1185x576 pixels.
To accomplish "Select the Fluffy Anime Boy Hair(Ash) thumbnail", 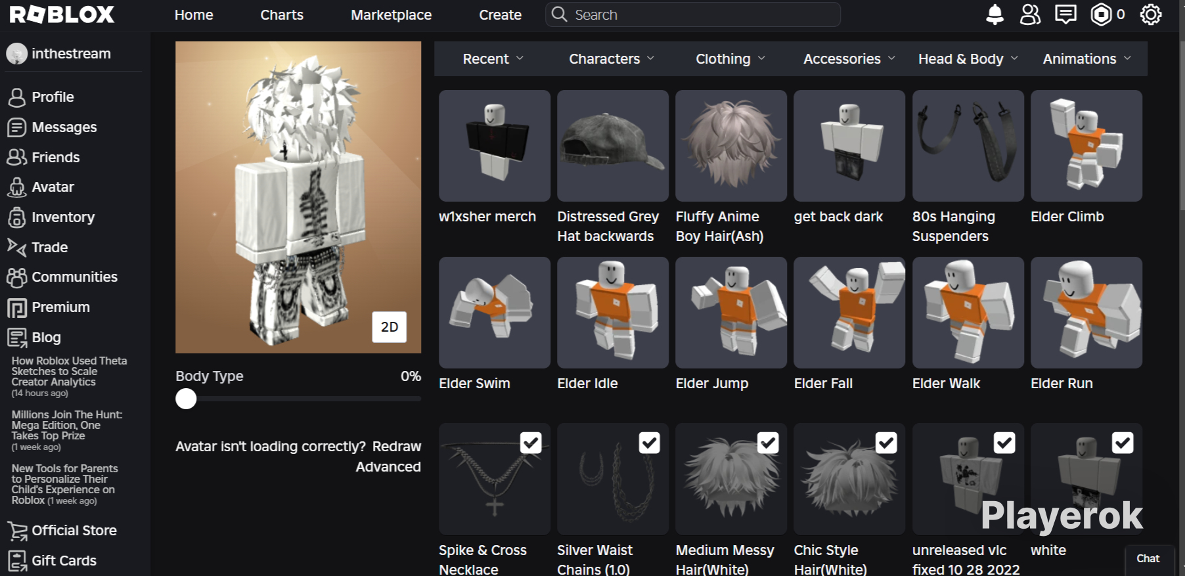I will pos(731,146).
